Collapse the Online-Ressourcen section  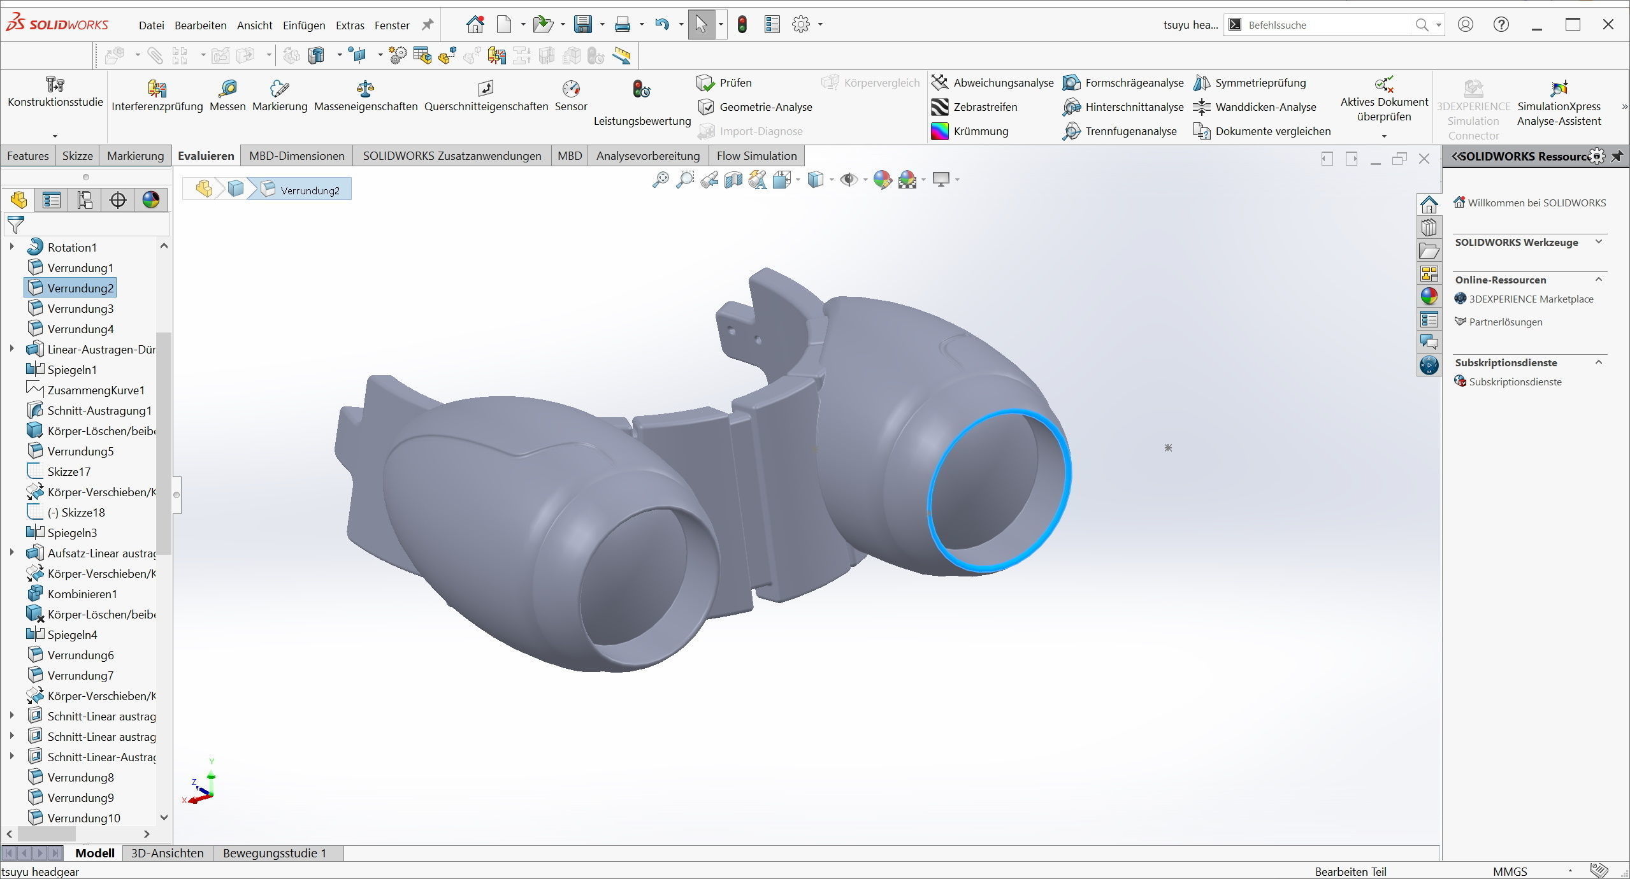click(1599, 280)
